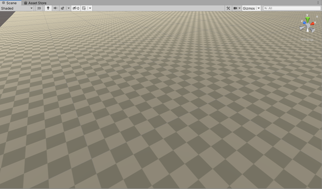This screenshot has height=189, width=322.
Task: Toggle 2D view mode
Action: 39,8
